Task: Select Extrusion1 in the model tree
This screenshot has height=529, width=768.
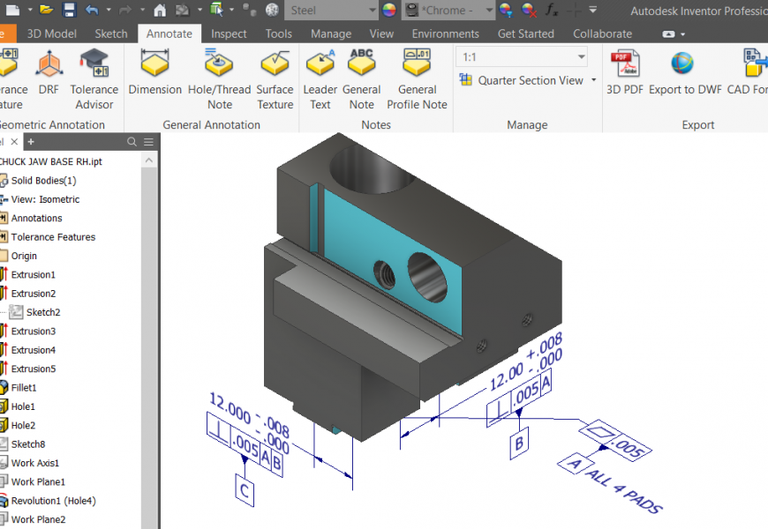Action: tap(34, 274)
